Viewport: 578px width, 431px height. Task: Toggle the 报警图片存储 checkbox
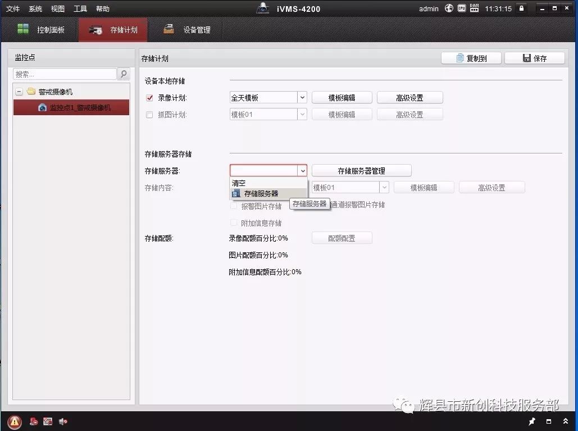[x=234, y=206]
